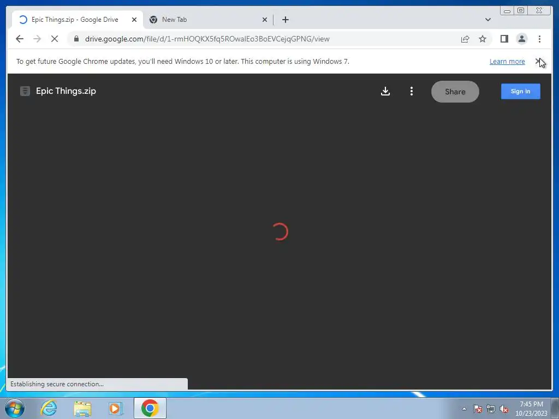Viewport: 559px width, 419px height.
Task: Go forward to next page
Action: (37, 39)
